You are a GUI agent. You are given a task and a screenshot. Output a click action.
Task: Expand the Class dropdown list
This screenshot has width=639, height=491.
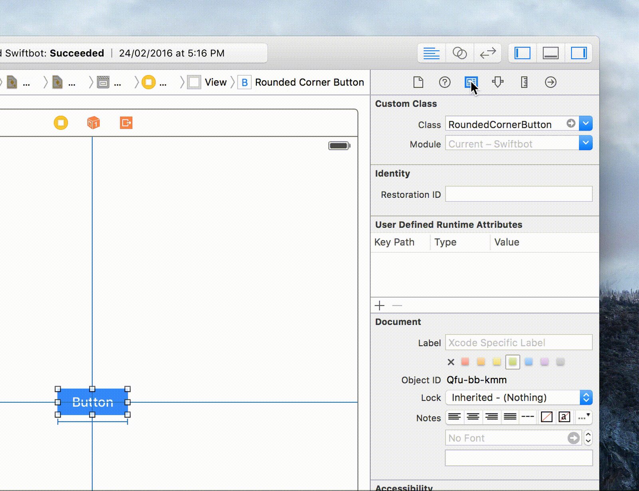click(585, 123)
